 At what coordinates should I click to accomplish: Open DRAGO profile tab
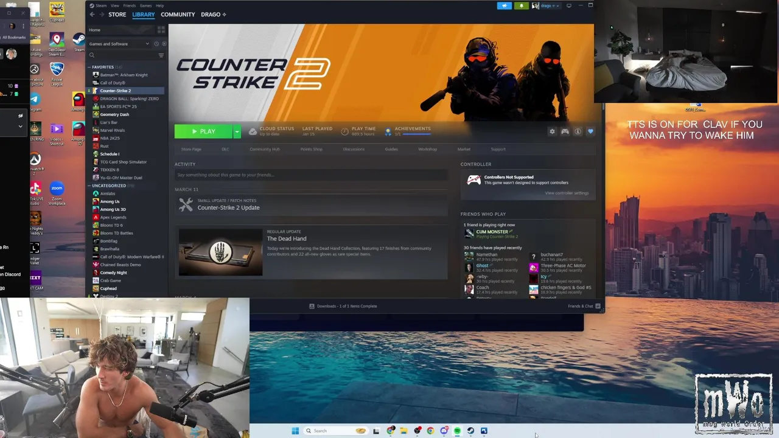[x=214, y=15]
